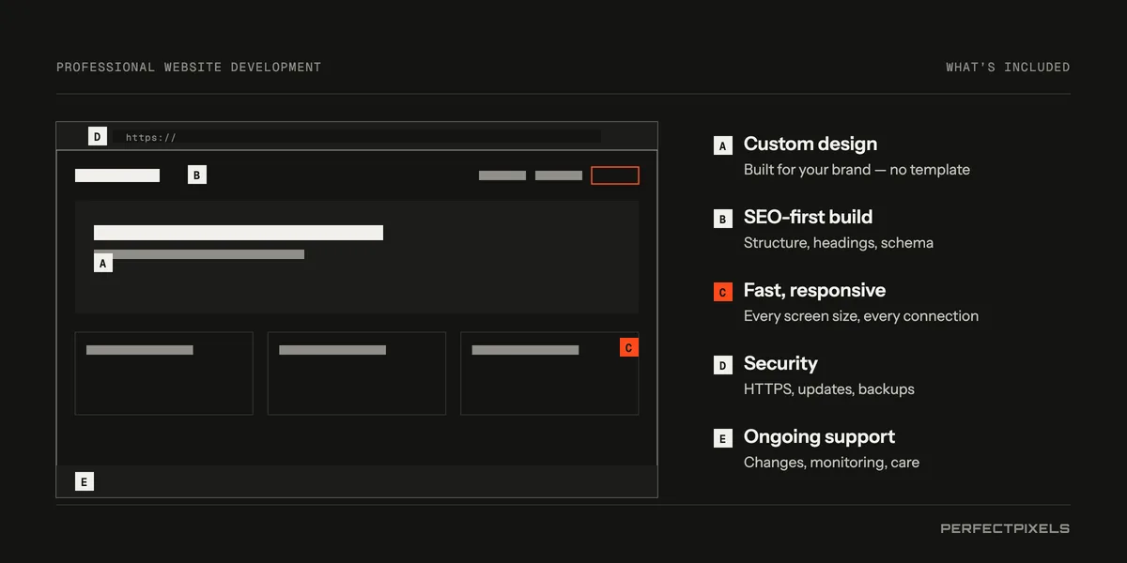Click the B marker beside SEO-first build

tap(723, 219)
